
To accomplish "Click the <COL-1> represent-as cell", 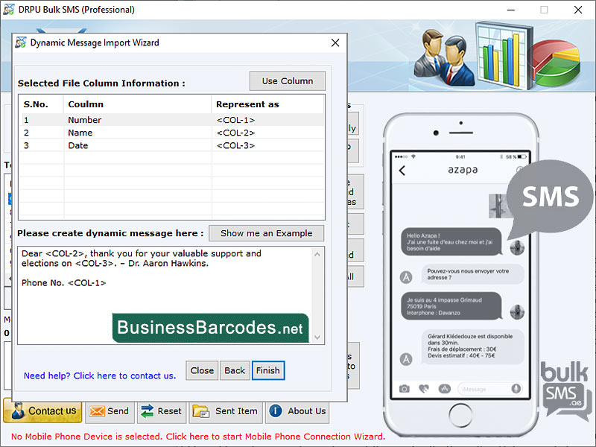I will click(x=235, y=120).
